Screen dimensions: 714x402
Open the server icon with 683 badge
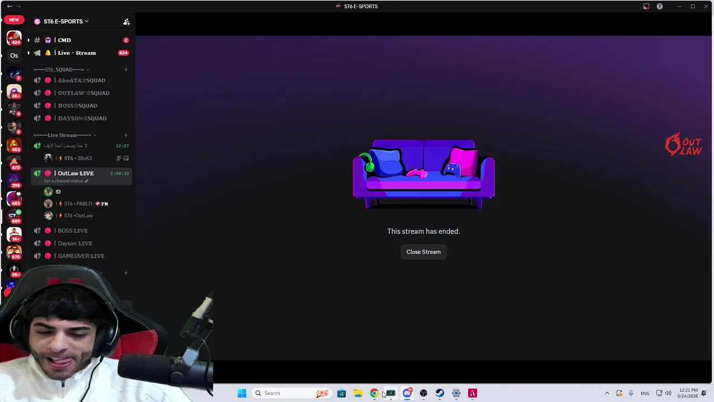14,198
